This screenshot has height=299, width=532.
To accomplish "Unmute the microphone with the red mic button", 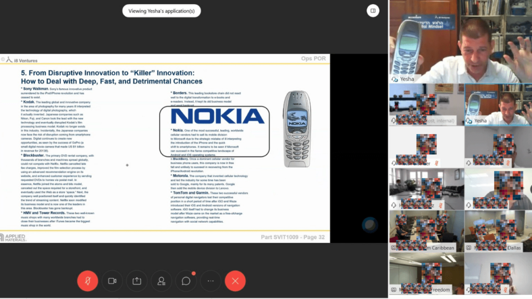I will click(87, 281).
